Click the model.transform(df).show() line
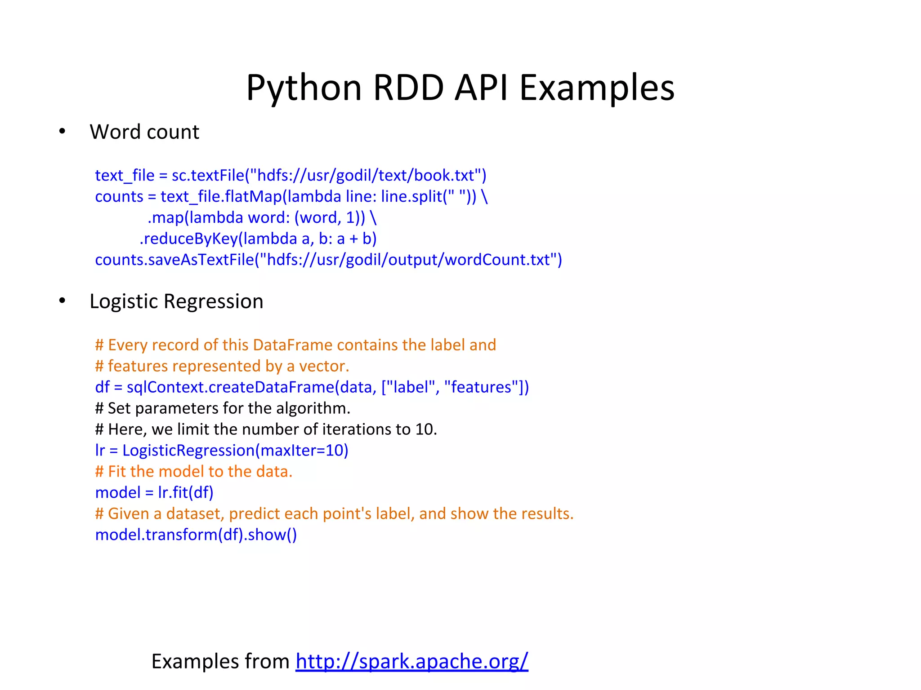921x690 pixels. (x=196, y=535)
